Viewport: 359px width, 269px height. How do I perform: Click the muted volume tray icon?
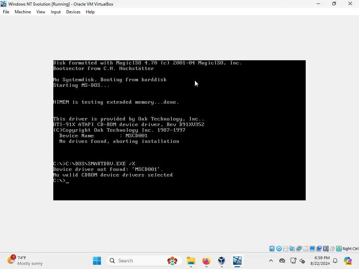click(302, 261)
